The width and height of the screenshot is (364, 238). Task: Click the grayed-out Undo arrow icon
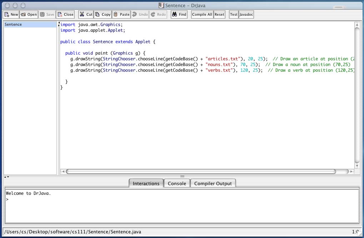click(x=134, y=15)
